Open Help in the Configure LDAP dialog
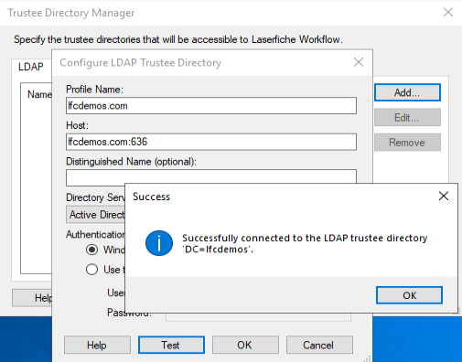This screenshot has width=462, height=362. click(x=97, y=345)
